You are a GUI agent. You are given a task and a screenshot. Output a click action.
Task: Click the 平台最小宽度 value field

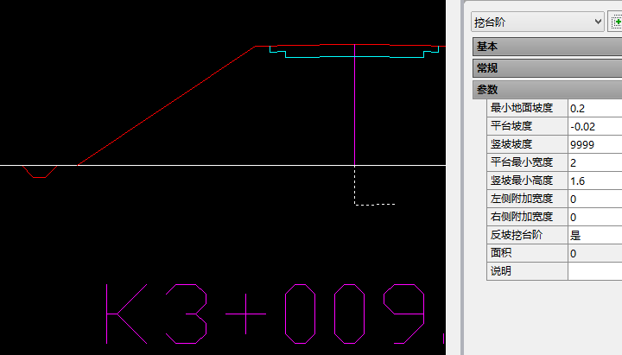click(594, 162)
